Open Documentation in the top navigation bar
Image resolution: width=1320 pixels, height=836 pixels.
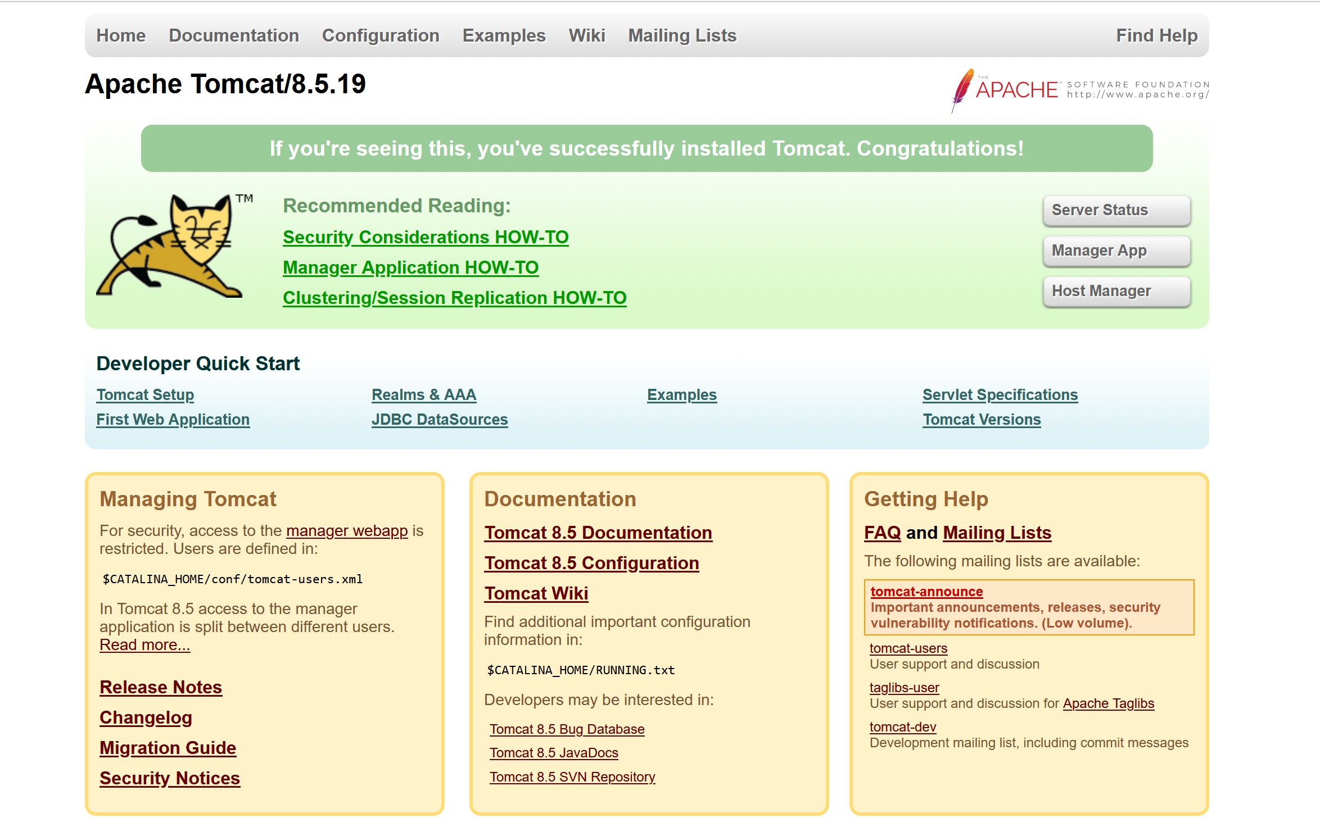[234, 35]
